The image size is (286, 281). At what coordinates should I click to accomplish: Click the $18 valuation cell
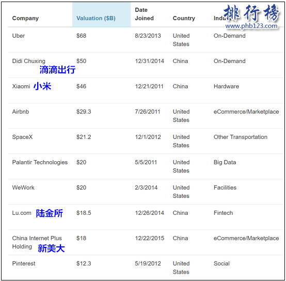[81, 238]
